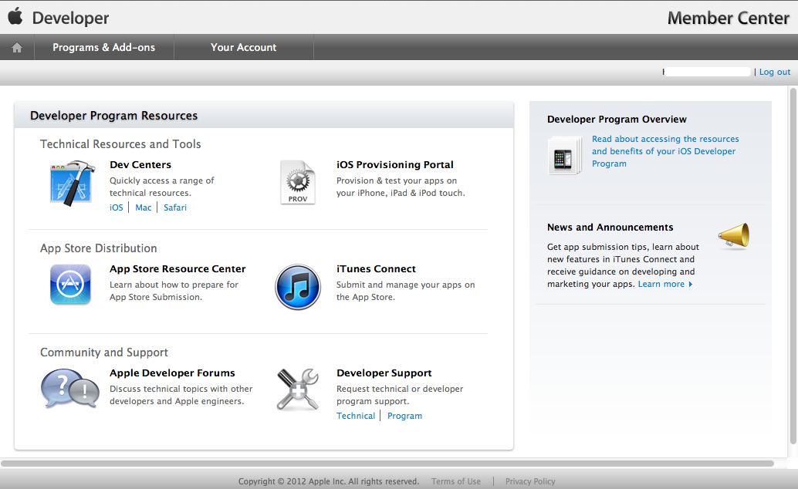Open the Apple Developer Forums speech bubbles icon

69,389
